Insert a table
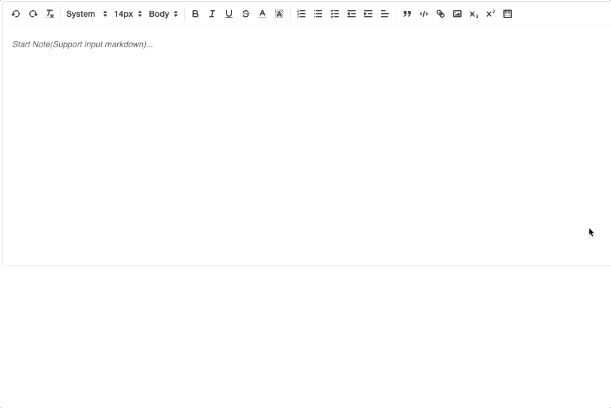 click(508, 14)
